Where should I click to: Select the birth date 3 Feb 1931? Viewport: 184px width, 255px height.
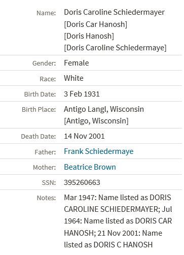pyautogui.click(x=82, y=94)
